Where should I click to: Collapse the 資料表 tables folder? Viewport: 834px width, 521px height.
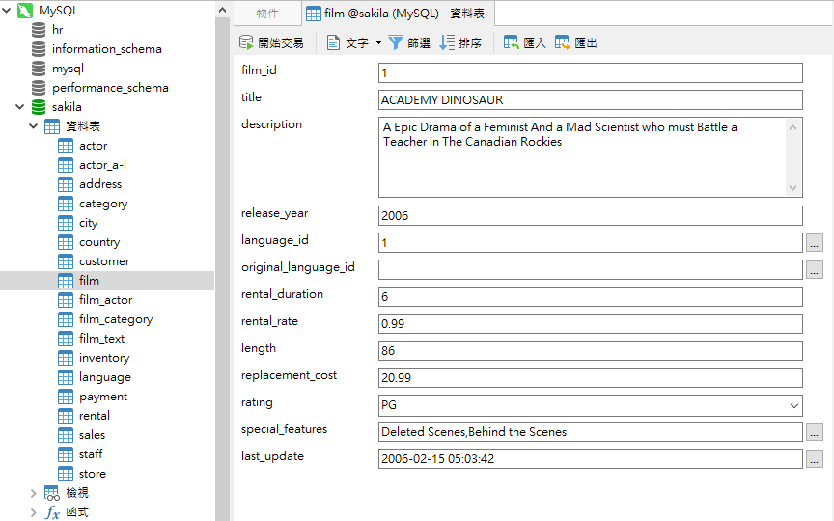[34, 126]
